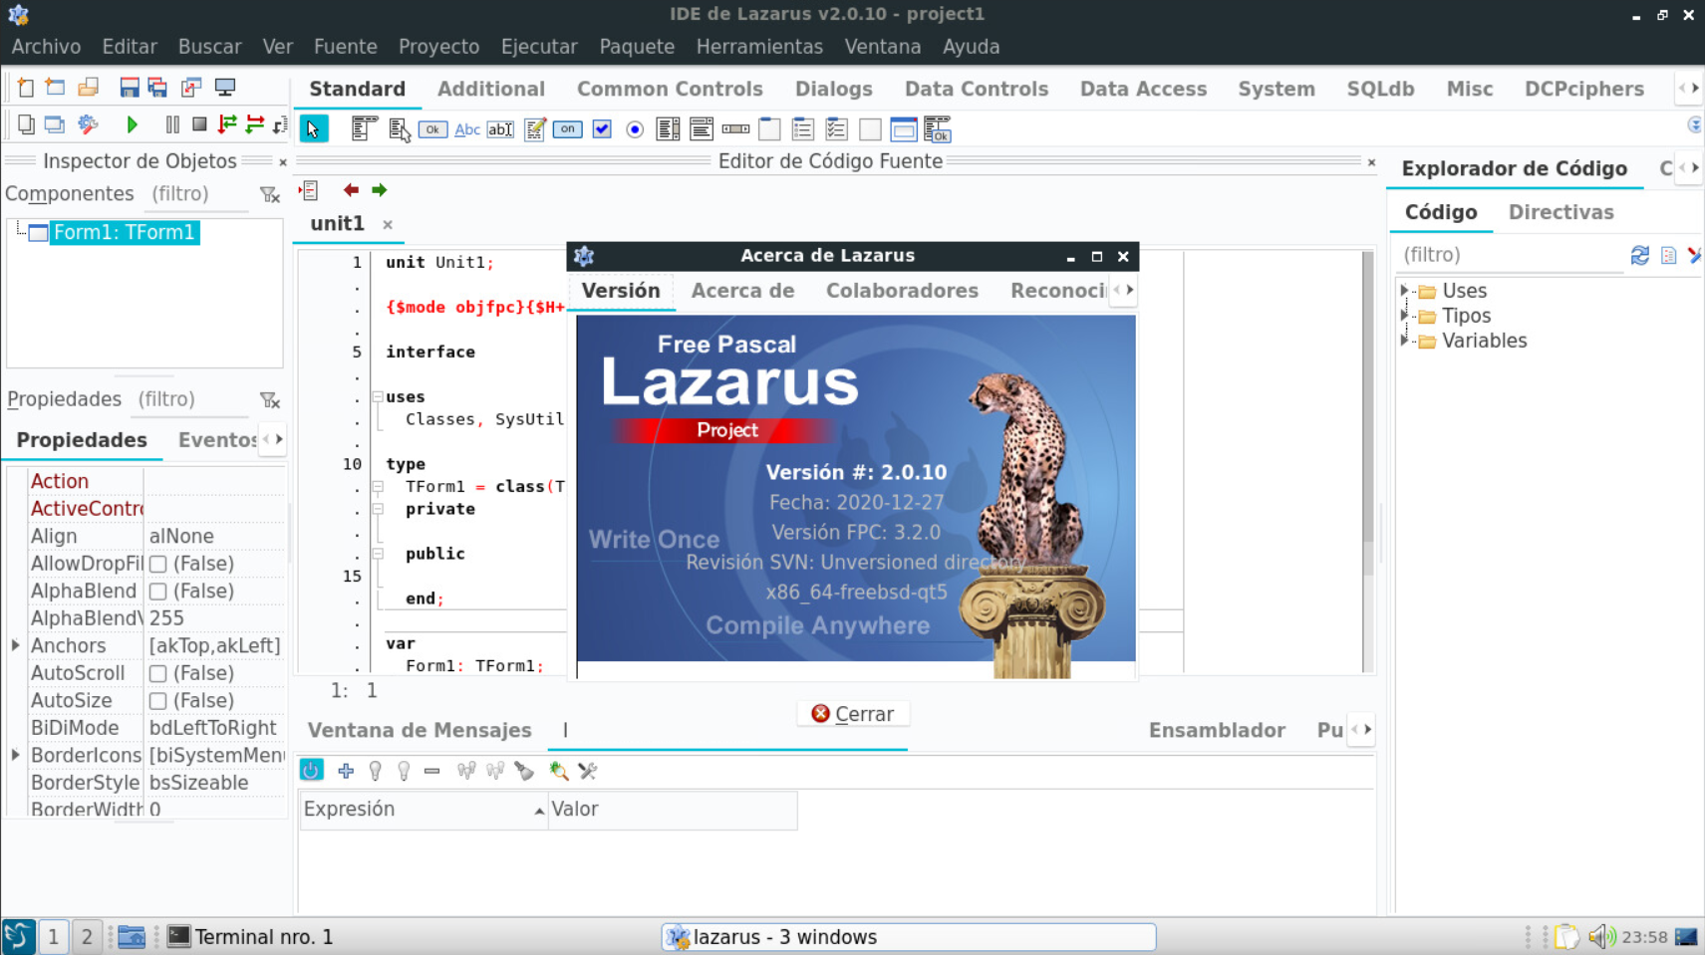This screenshot has width=1705, height=955.
Task: Select the TToggleBox component icon
Action: 567,128
